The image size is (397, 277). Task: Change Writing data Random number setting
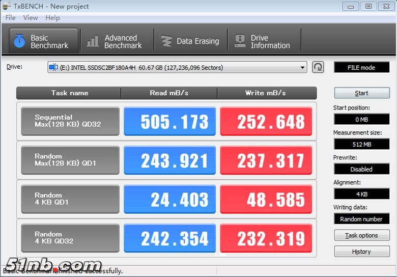pyautogui.click(x=361, y=219)
